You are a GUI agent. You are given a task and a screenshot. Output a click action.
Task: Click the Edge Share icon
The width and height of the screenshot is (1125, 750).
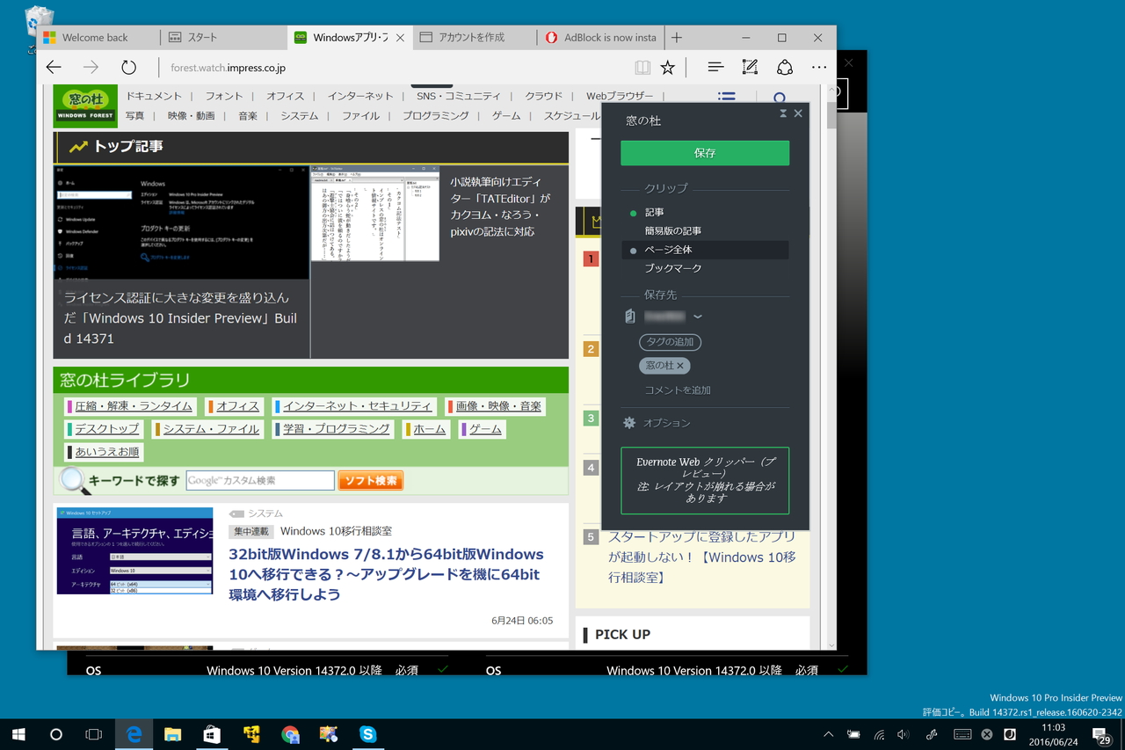pyautogui.click(x=785, y=67)
